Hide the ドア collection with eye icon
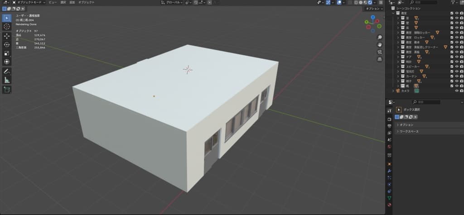The height and width of the screenshot is (215, 464). (457, 57)
